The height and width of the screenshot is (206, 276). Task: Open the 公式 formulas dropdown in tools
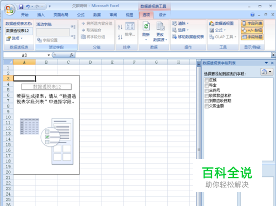pos(217,30)
